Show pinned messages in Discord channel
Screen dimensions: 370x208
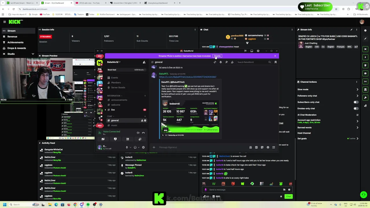point(226,62)
